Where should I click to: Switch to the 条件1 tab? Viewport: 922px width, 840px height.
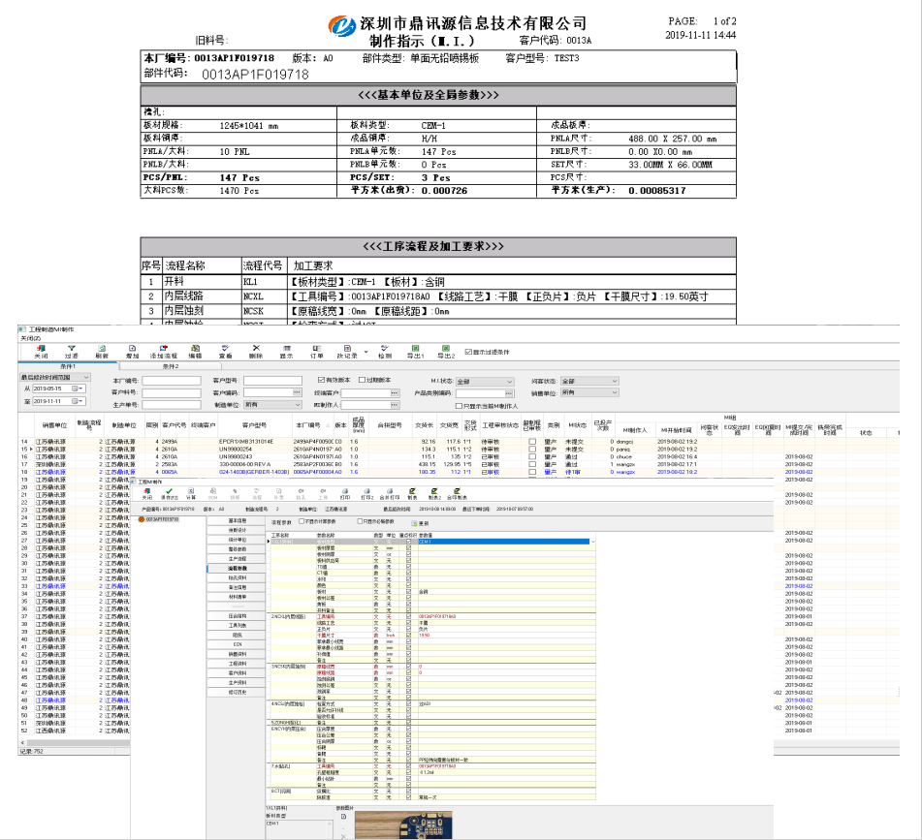pos(68,366)
